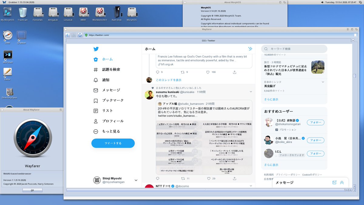Image resolution: width=364 pixels, height=205 pixels.
Task: Expand the メッセージ drawer with up arrows
Action: (x=342, y=183)
